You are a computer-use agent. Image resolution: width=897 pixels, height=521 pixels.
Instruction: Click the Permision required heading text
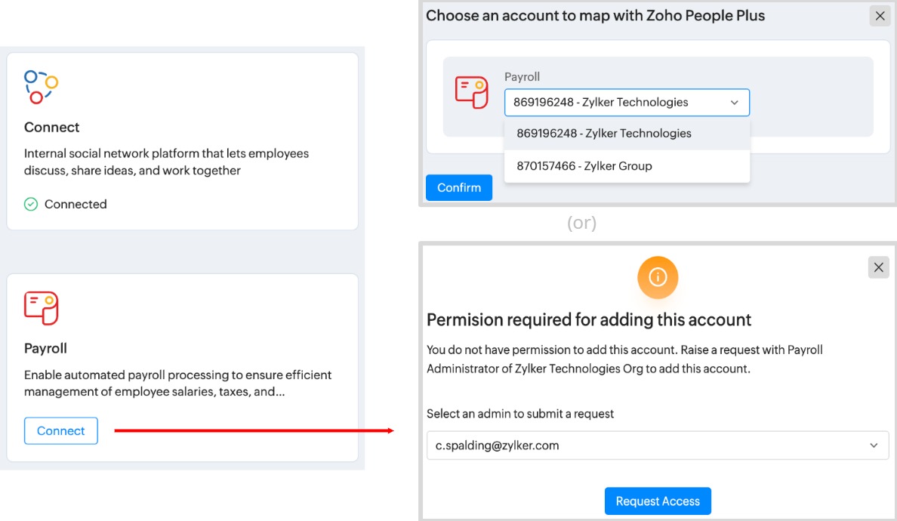[x=589, y=320]
